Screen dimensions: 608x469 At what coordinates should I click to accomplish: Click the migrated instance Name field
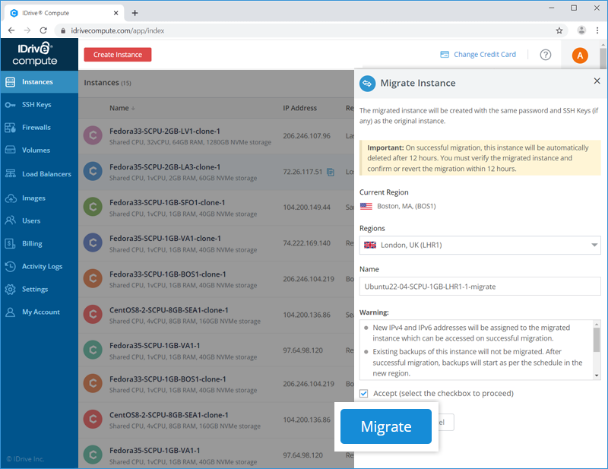(x=480, y=286)
